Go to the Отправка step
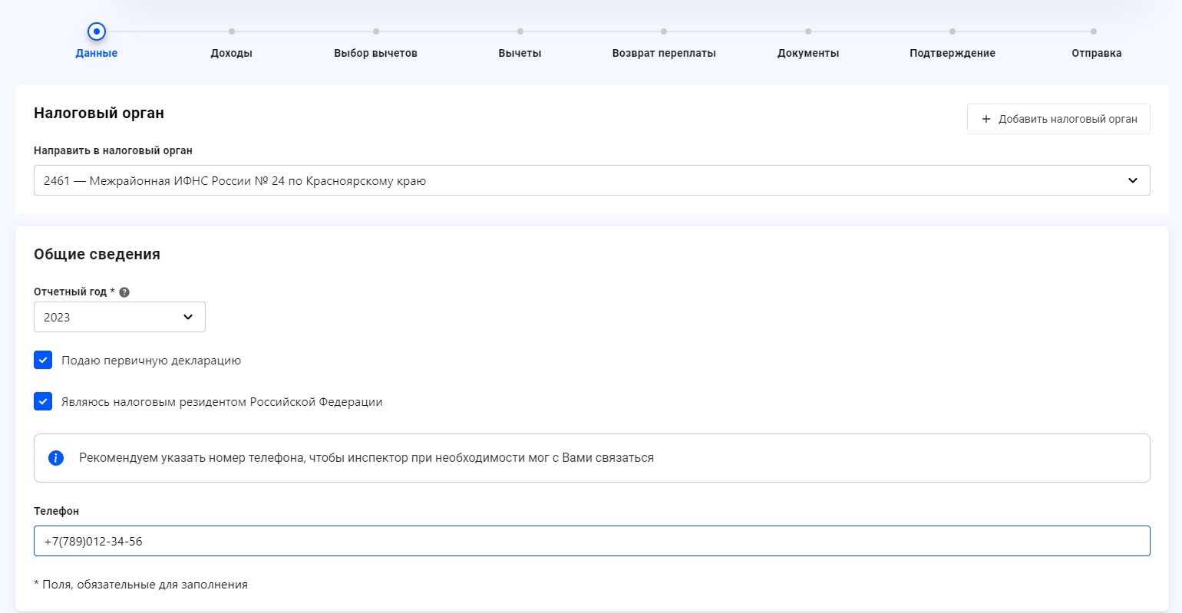Screen dimensions: 1182x613 click(1097, 53)
